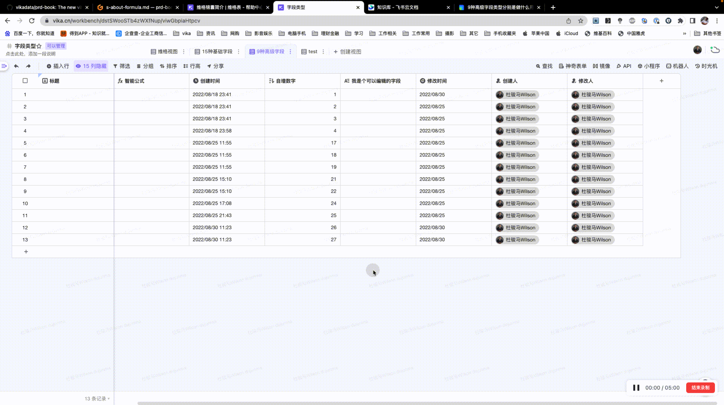Toggle the 15 列隐藏 hidden columns control
The height and width of the screenshot is (405, 724).
point(91,66)
